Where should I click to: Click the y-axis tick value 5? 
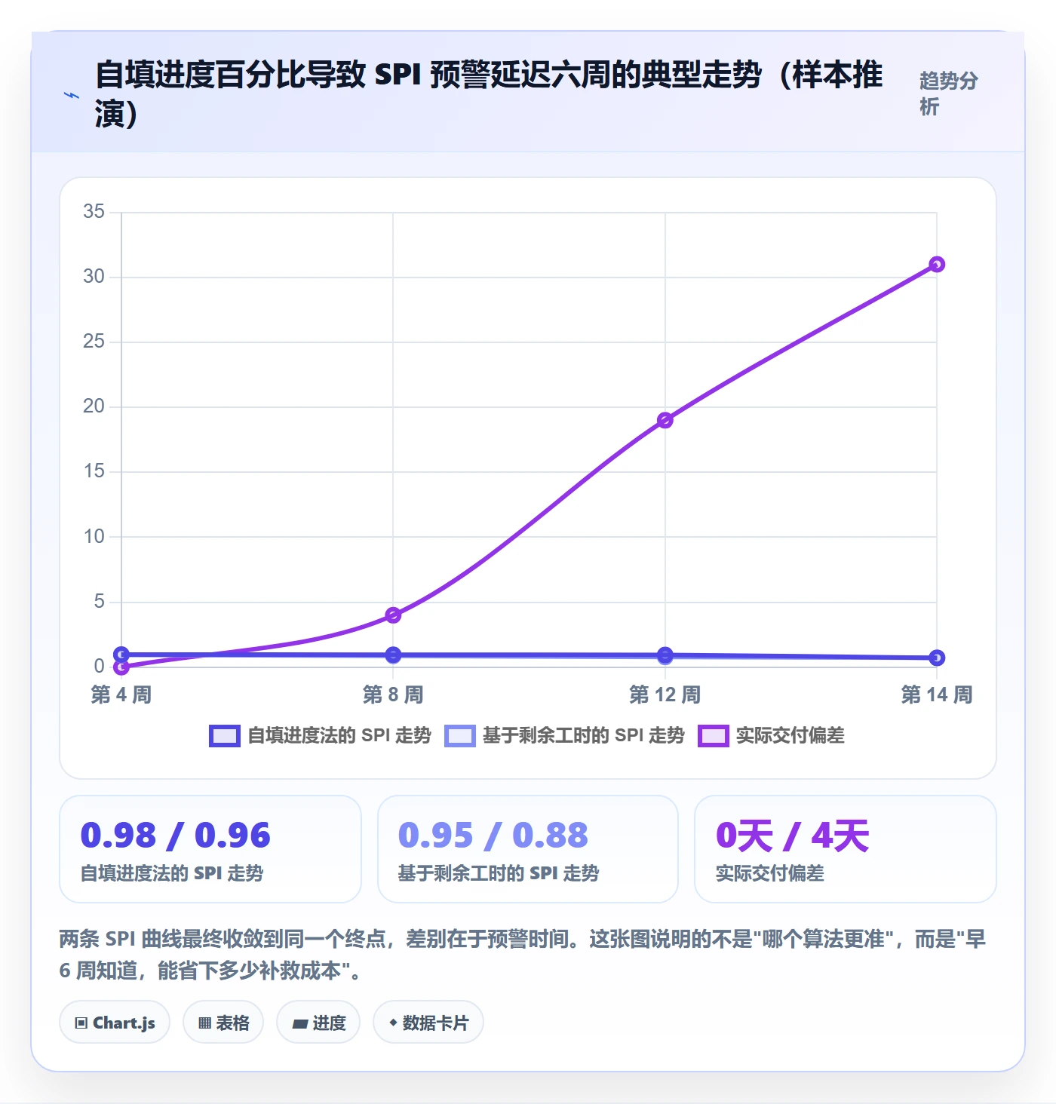coord(100,601)
